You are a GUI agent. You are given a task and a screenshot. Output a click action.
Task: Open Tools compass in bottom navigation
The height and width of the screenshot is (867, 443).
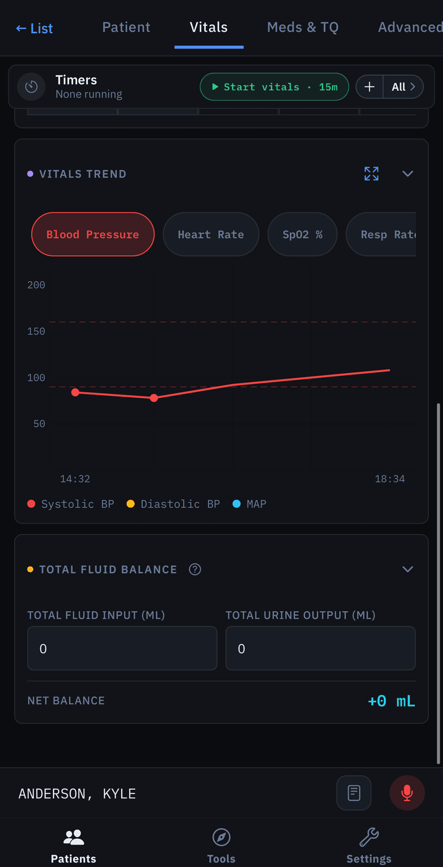click(221, 846)
